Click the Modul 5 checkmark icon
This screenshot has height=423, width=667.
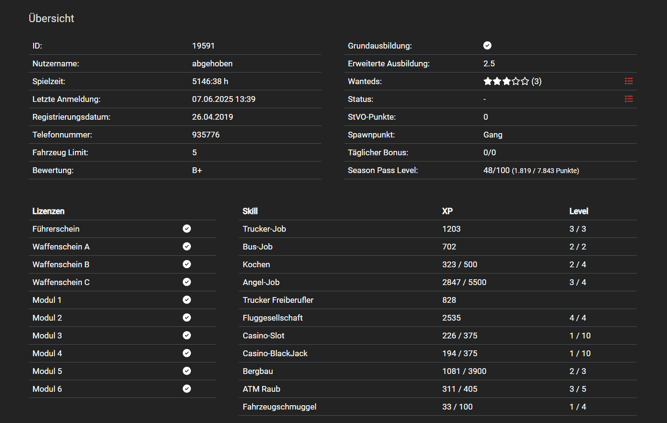tap(187, 371)
